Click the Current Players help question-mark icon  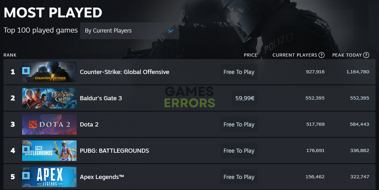click(321, 55)
